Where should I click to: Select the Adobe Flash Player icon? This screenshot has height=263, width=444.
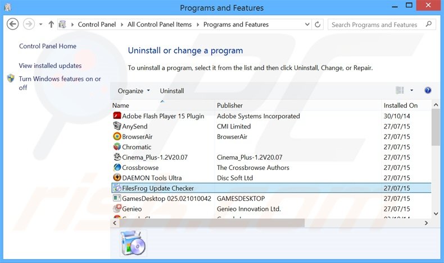point(117,116)
